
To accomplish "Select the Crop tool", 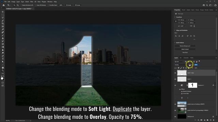I will pyautogui.click(x=3, y=23).
